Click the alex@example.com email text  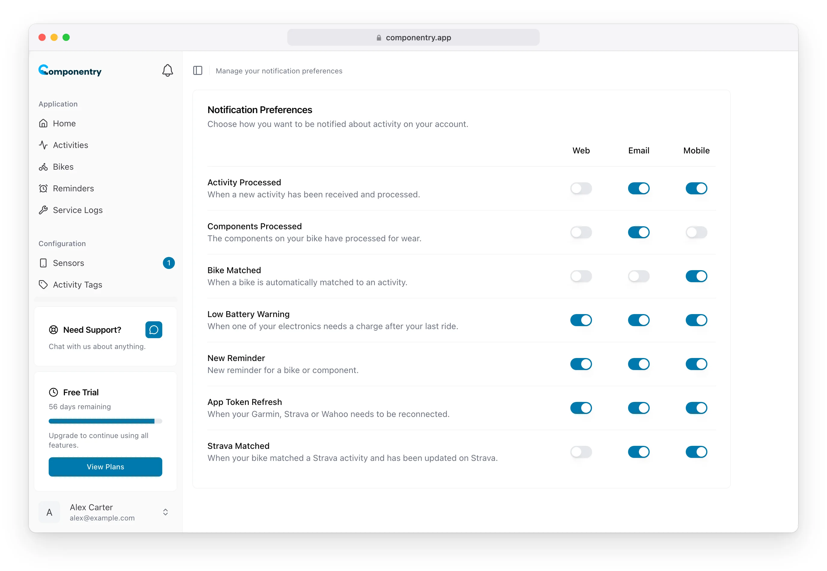(102, 518)
